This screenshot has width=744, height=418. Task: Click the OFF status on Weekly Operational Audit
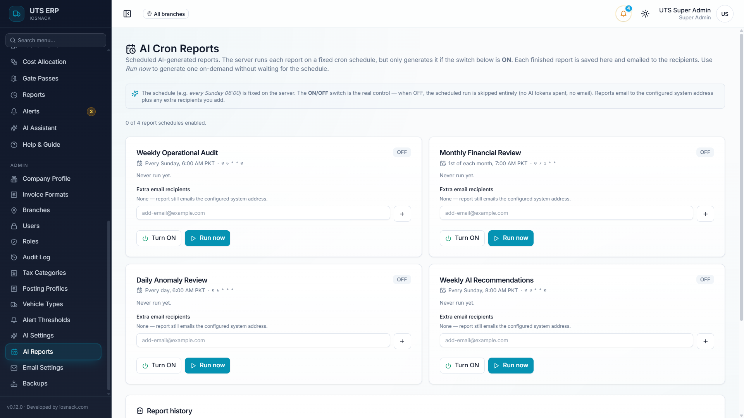402,152
